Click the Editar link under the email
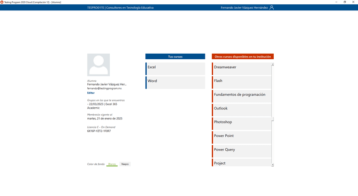Viewport: 358px width, 196px height. click(91, 93)
